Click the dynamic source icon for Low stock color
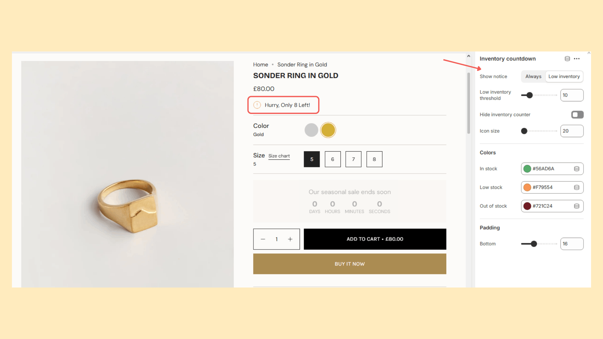 point(577,187)
